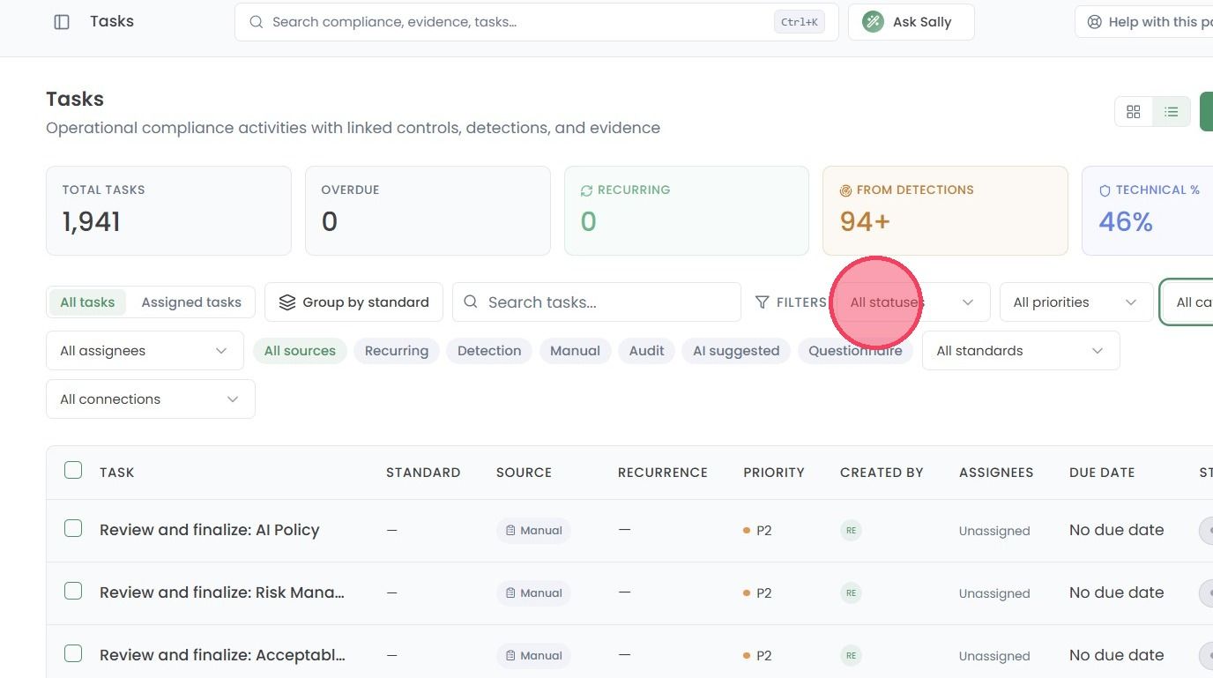Toggle the sidebar panel icon

tap(62, 22)
